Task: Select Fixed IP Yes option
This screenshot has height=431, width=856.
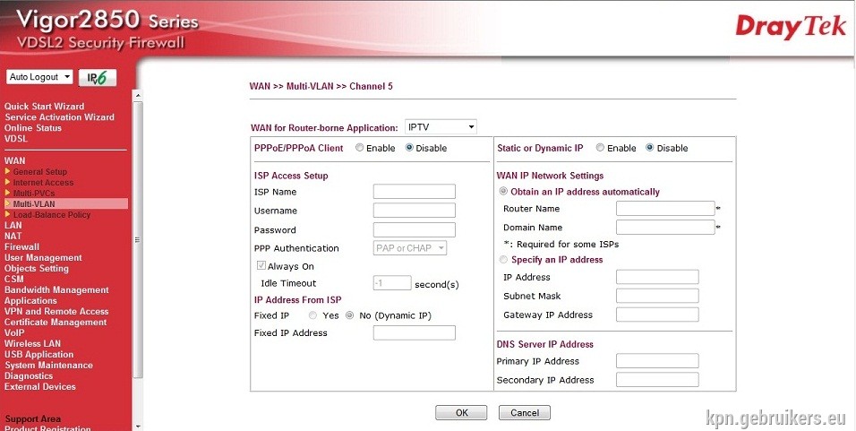Action: tap(312, 315)
